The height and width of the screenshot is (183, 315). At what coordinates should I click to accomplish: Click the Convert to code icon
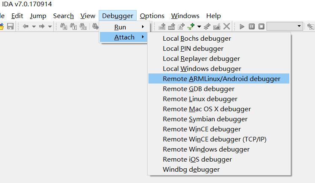click(x=162, y=26)
